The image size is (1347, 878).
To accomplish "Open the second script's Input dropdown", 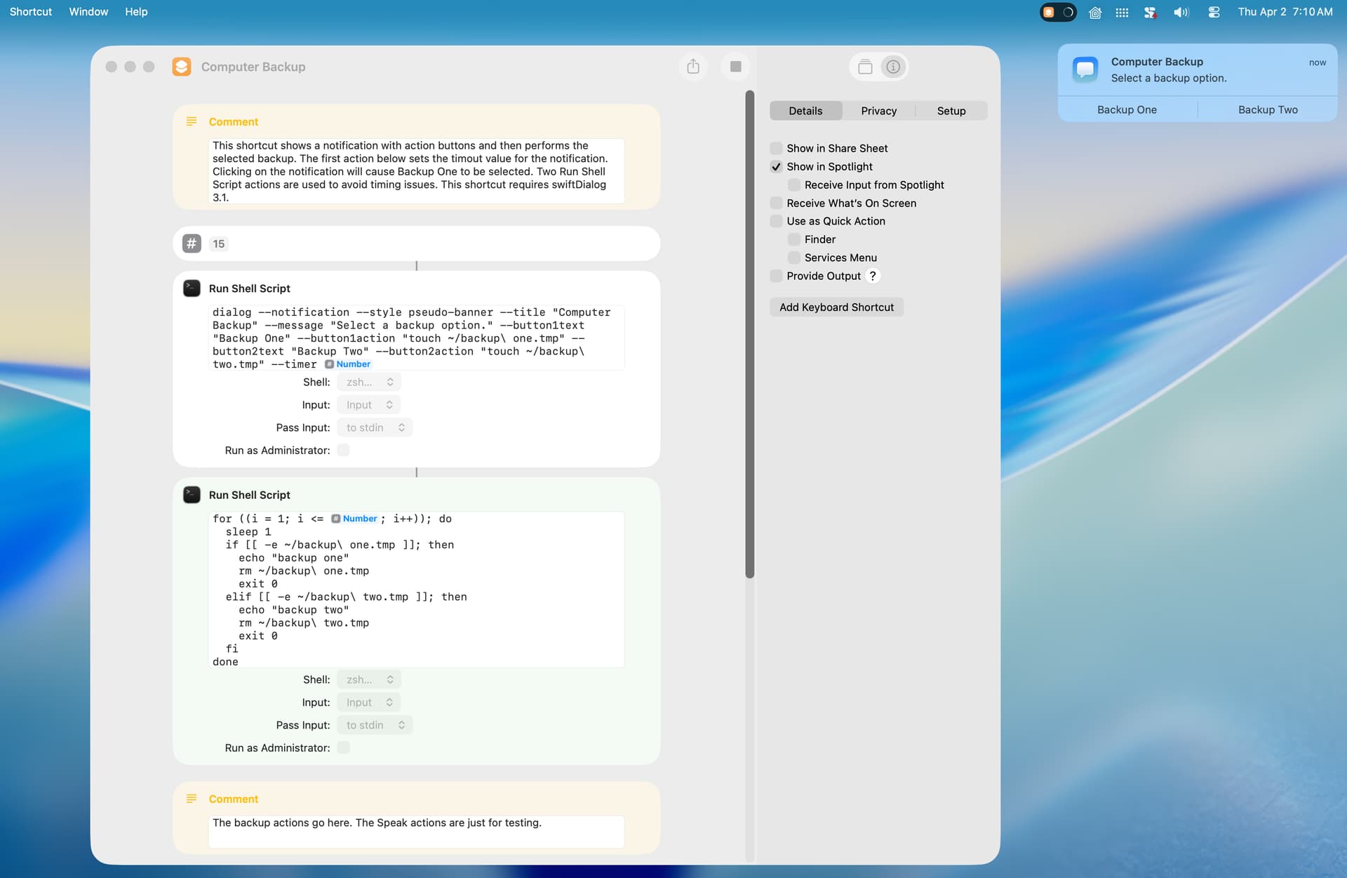I will point(369,703).
